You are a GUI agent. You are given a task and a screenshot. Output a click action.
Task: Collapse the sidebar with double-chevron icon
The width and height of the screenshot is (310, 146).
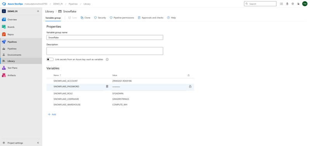tap(38, 143)
